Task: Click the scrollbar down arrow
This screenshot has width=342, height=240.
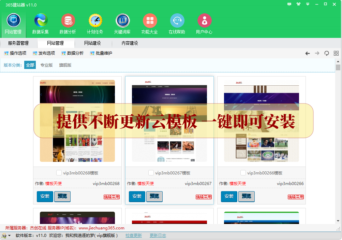Action: pos(338,221)
